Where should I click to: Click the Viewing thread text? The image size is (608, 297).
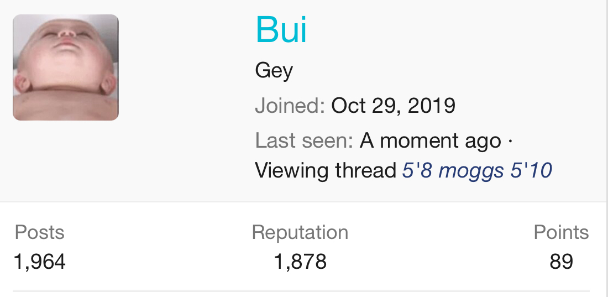tap(326, 170)
